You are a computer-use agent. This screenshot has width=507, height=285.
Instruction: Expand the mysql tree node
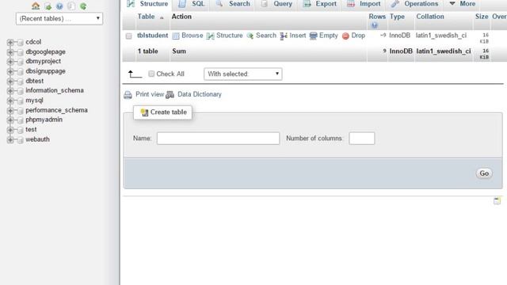click(x=10, y=101)
